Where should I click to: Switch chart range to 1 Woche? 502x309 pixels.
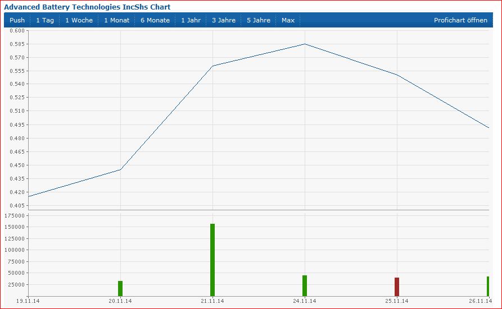79,20
